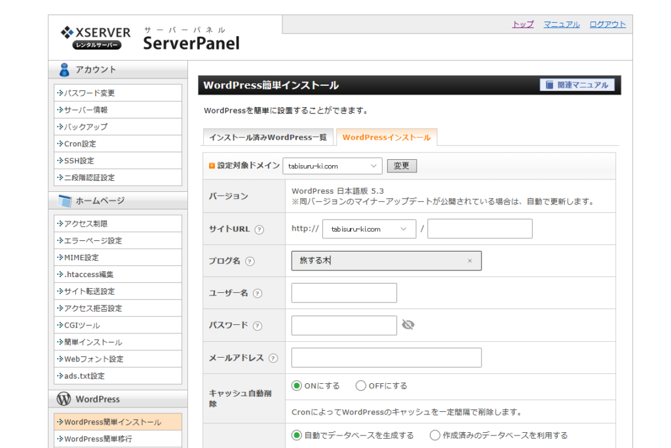Click the メールアドレス input field
671x448 pixels.
[387, 358]
